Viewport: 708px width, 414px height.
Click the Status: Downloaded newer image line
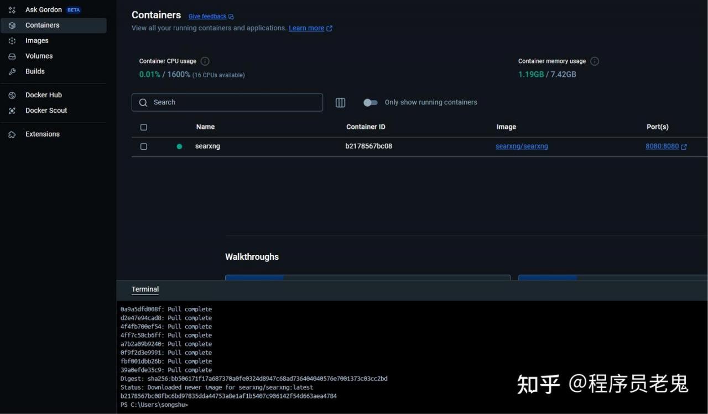217,387
